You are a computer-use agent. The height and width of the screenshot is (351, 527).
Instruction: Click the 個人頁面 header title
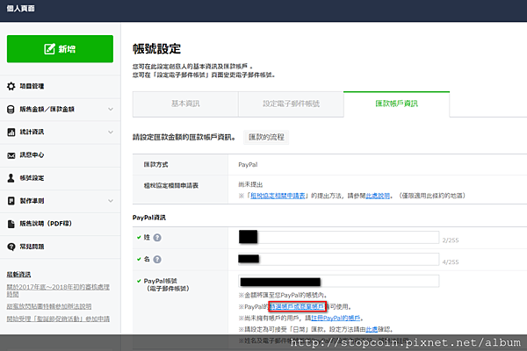click(20, 9)
